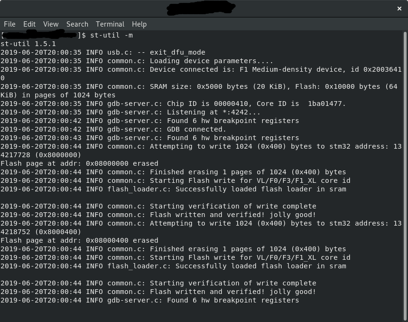Open the Help menu
The width and height of the screenshot is (408, 322).
point(139,24)
